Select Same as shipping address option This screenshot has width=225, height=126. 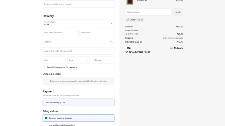(x=78, y=118)
